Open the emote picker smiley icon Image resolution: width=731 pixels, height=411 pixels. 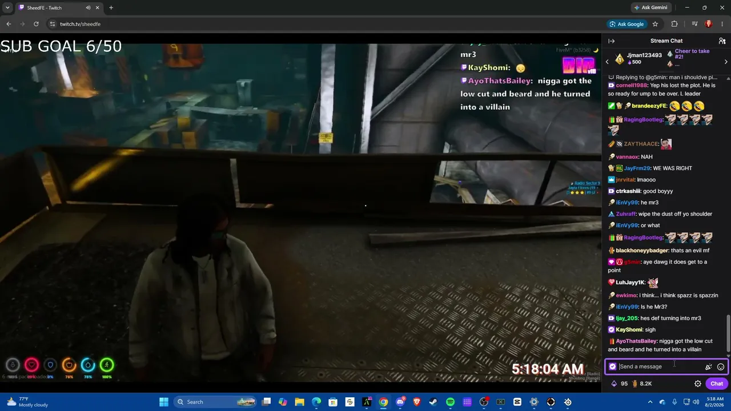click(x=721, y=367)
